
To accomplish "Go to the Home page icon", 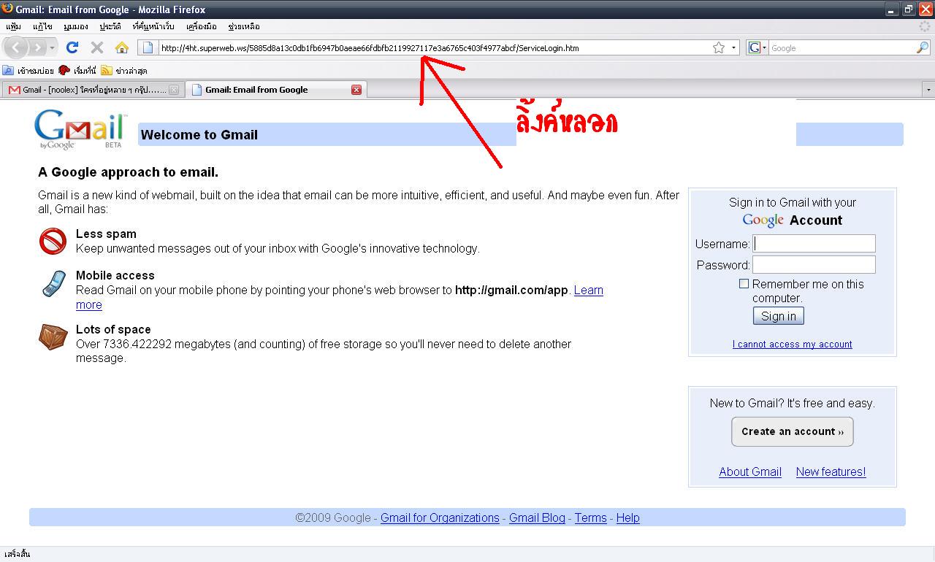I will (x=121, y=47).
